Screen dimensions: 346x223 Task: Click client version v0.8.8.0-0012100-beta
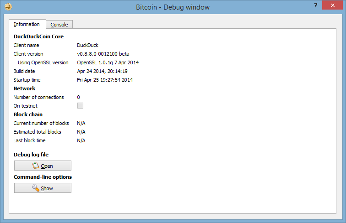point(103,54)
